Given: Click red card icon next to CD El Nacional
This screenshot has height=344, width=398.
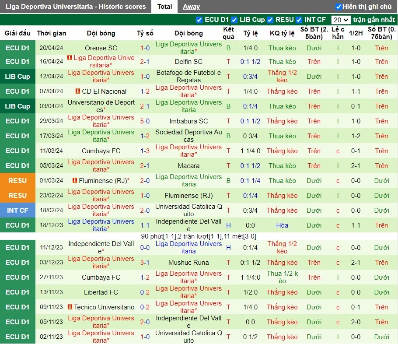Looking at the screenshot, I should tap(78, 91).
